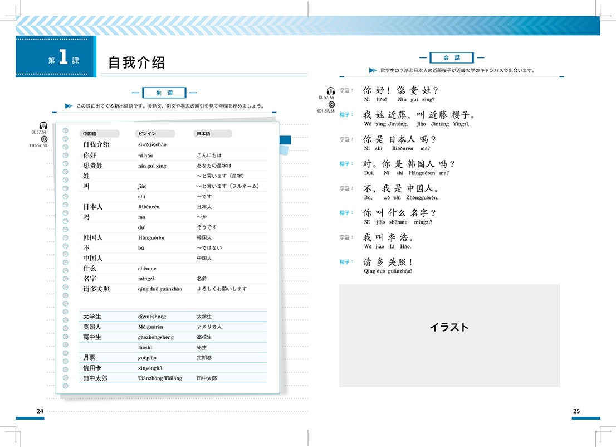Click the headphone icon beside the dialogue

point(331,91)
